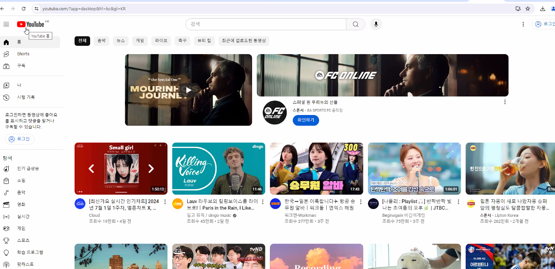Open dingo music channel avatar
The width and height of the screenshot is (555, 269).
tap(178, 204)
